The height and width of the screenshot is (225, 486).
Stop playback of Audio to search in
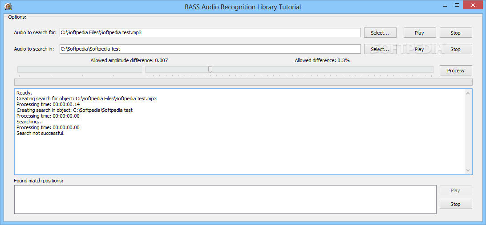456,49
